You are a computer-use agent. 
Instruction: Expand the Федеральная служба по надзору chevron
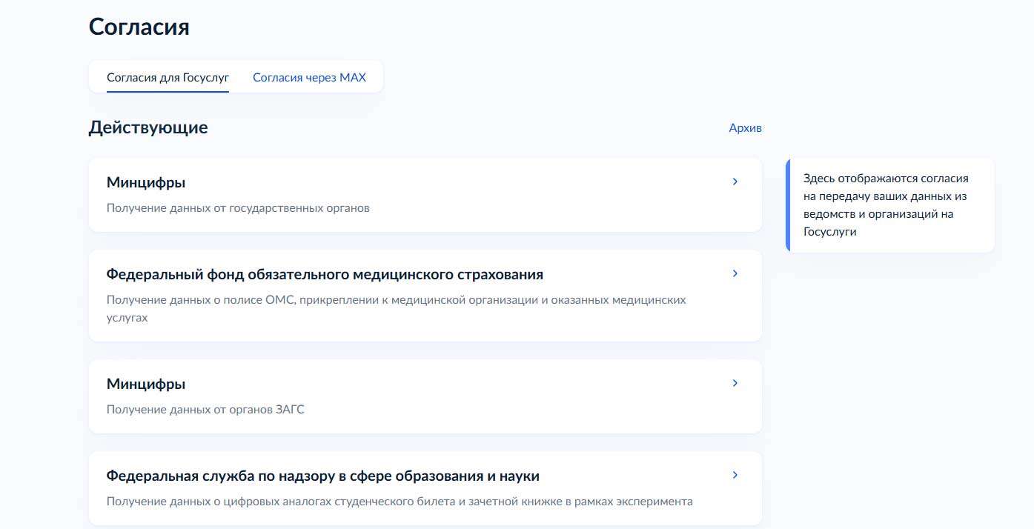pyautogui.click(x=735, y=475)
